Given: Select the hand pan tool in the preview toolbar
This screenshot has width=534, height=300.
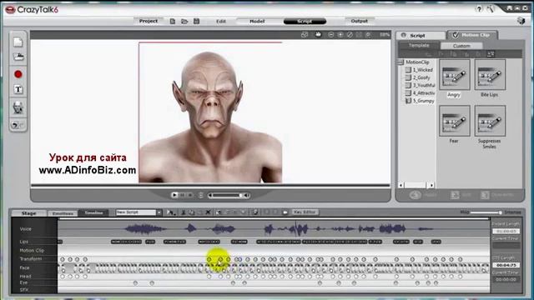Looking at the screenshot, I should (x=318, y=35).
